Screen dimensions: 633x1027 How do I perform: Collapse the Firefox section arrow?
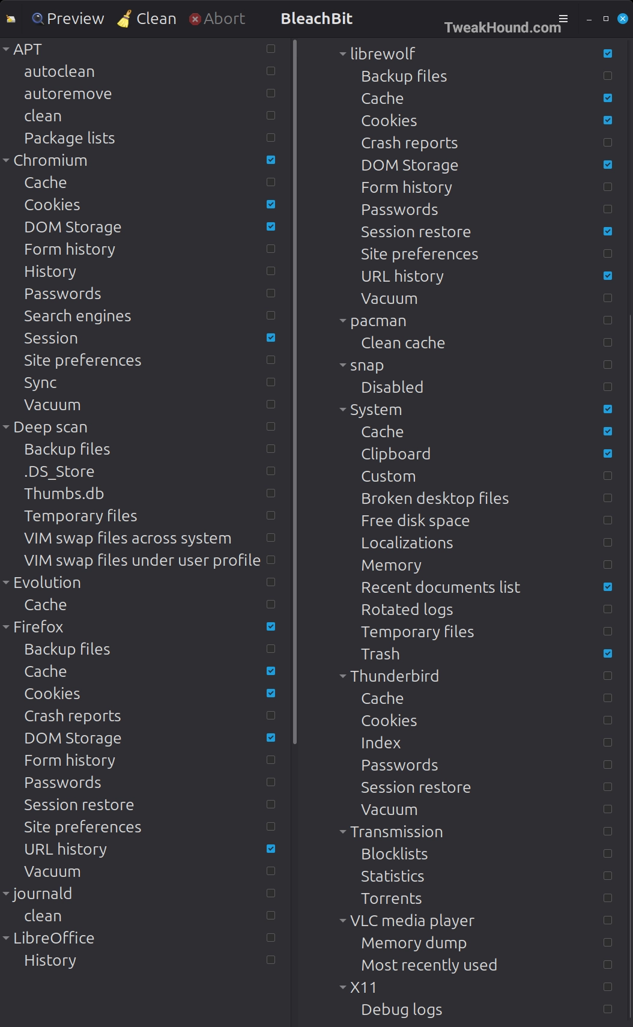click(x=6, y=627)
